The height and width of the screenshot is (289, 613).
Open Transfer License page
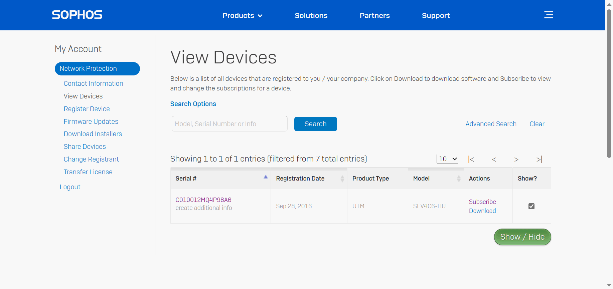tap(88, 172)
